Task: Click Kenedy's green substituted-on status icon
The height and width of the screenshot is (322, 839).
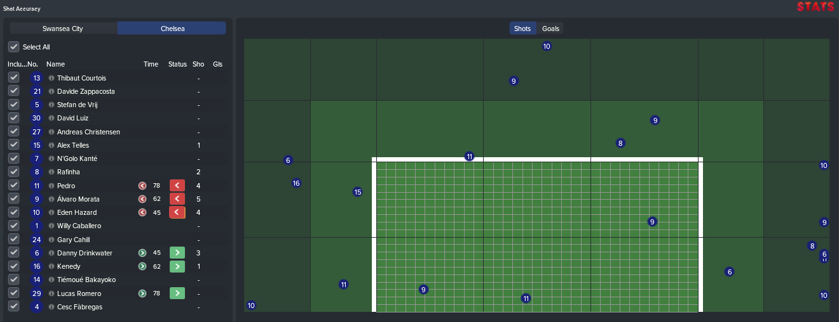Action: click(177, 266)
